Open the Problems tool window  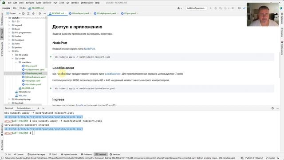86,154
